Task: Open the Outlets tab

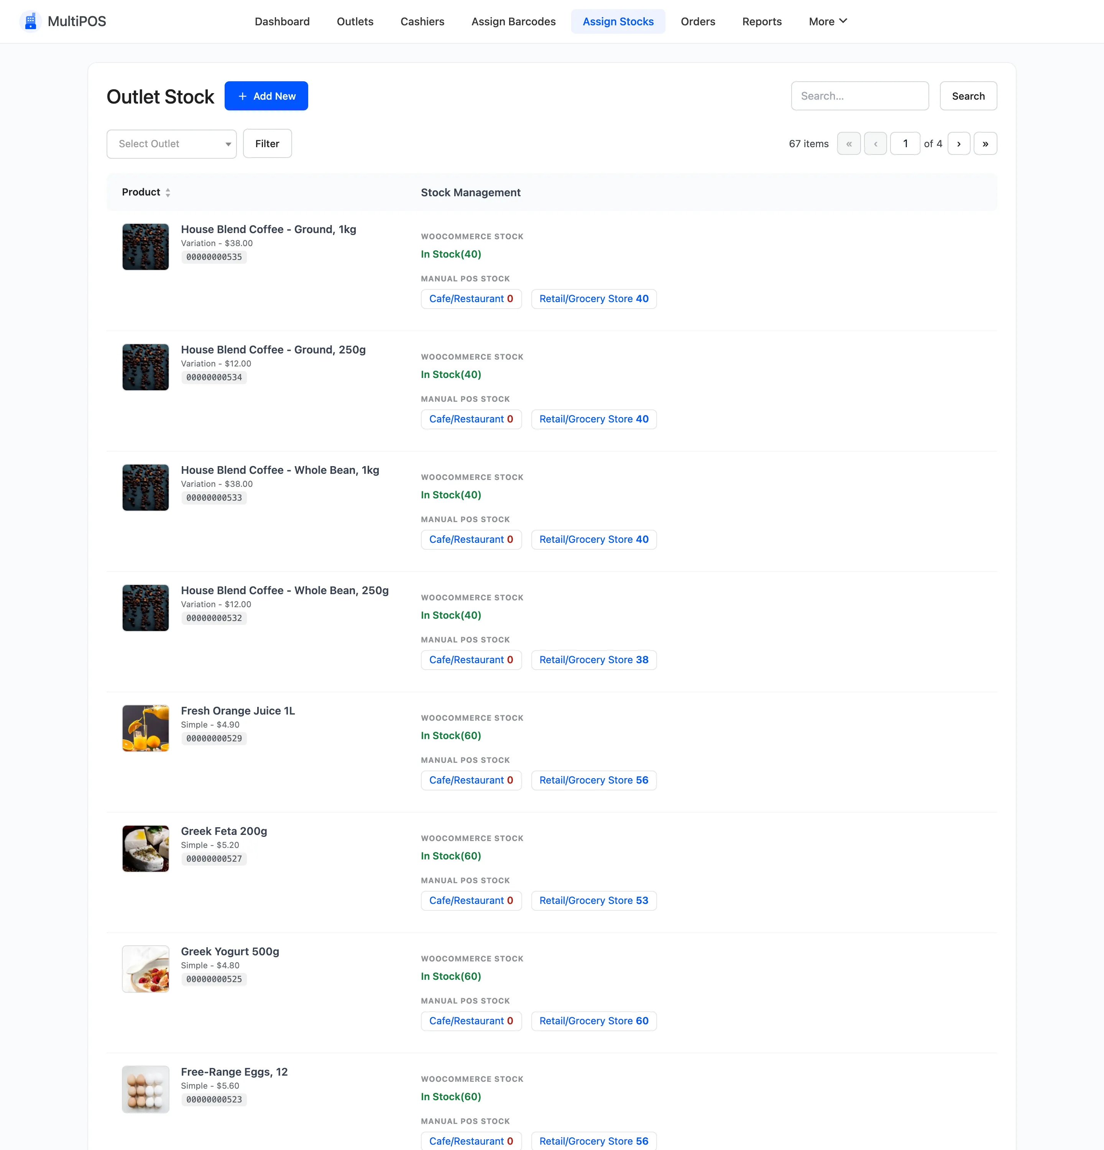Action: tap(355, 22)
